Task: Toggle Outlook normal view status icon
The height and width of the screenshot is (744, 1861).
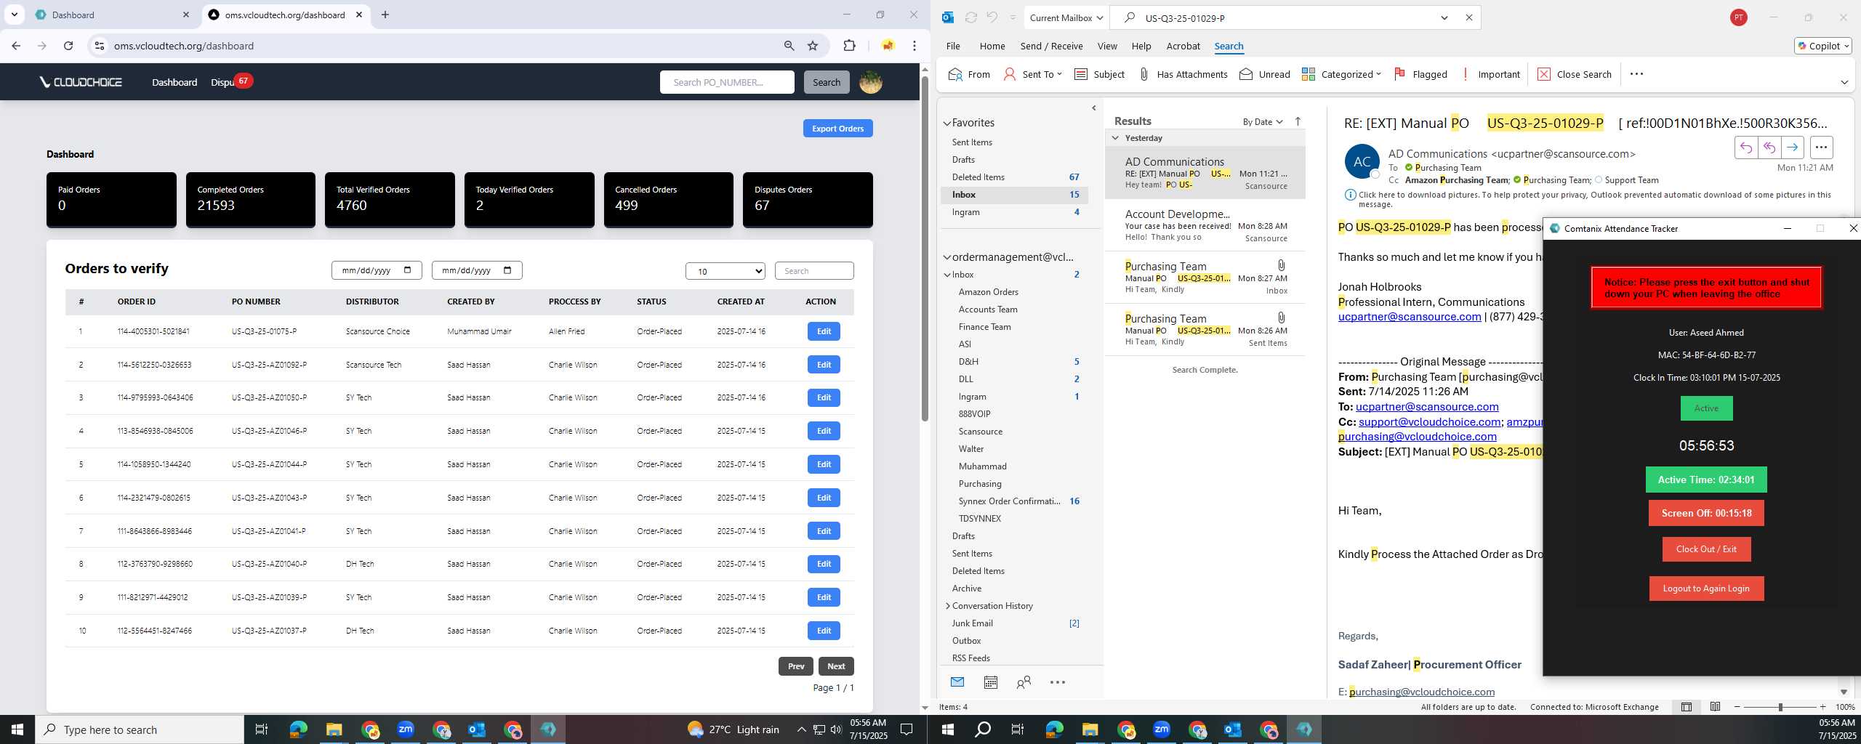Action: (1687, 707)
